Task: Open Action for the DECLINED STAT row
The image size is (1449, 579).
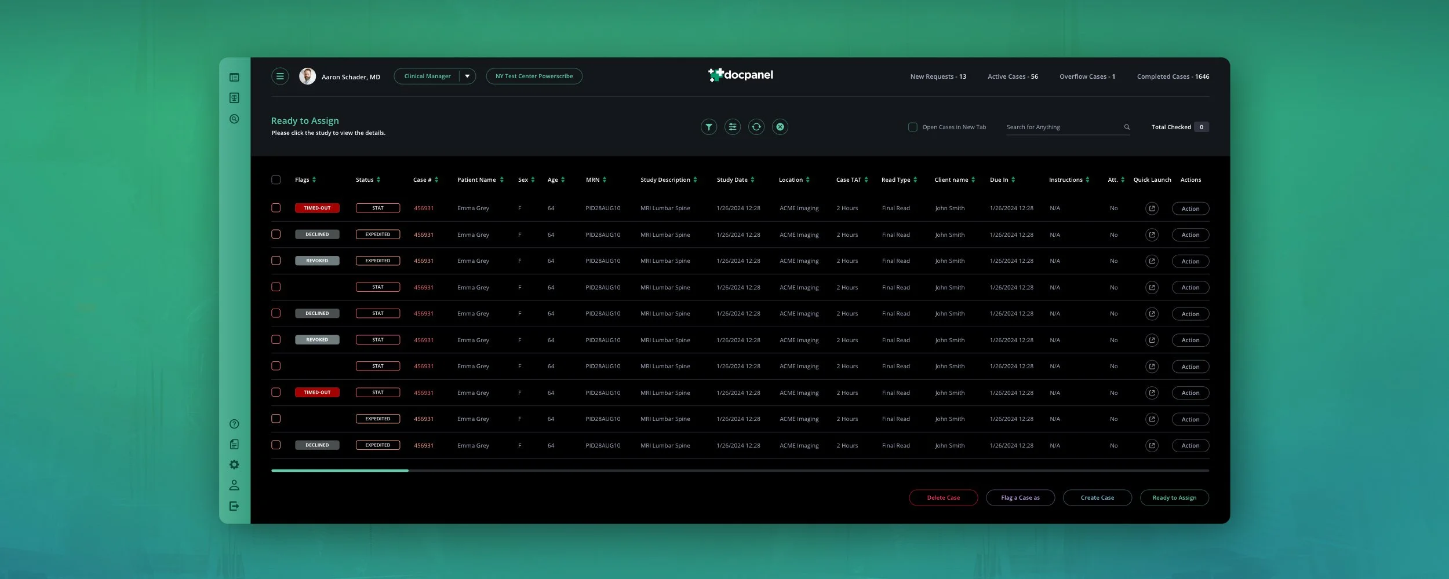Action: pos(1190,314)
